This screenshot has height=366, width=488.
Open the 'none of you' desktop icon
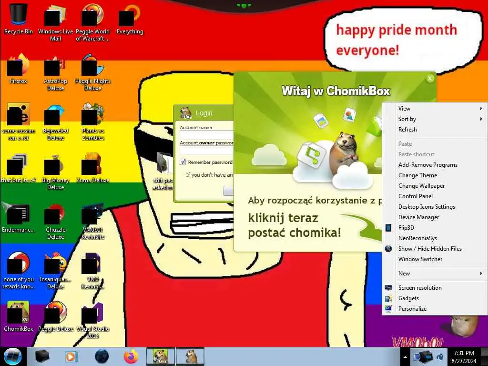coord(19,271)
